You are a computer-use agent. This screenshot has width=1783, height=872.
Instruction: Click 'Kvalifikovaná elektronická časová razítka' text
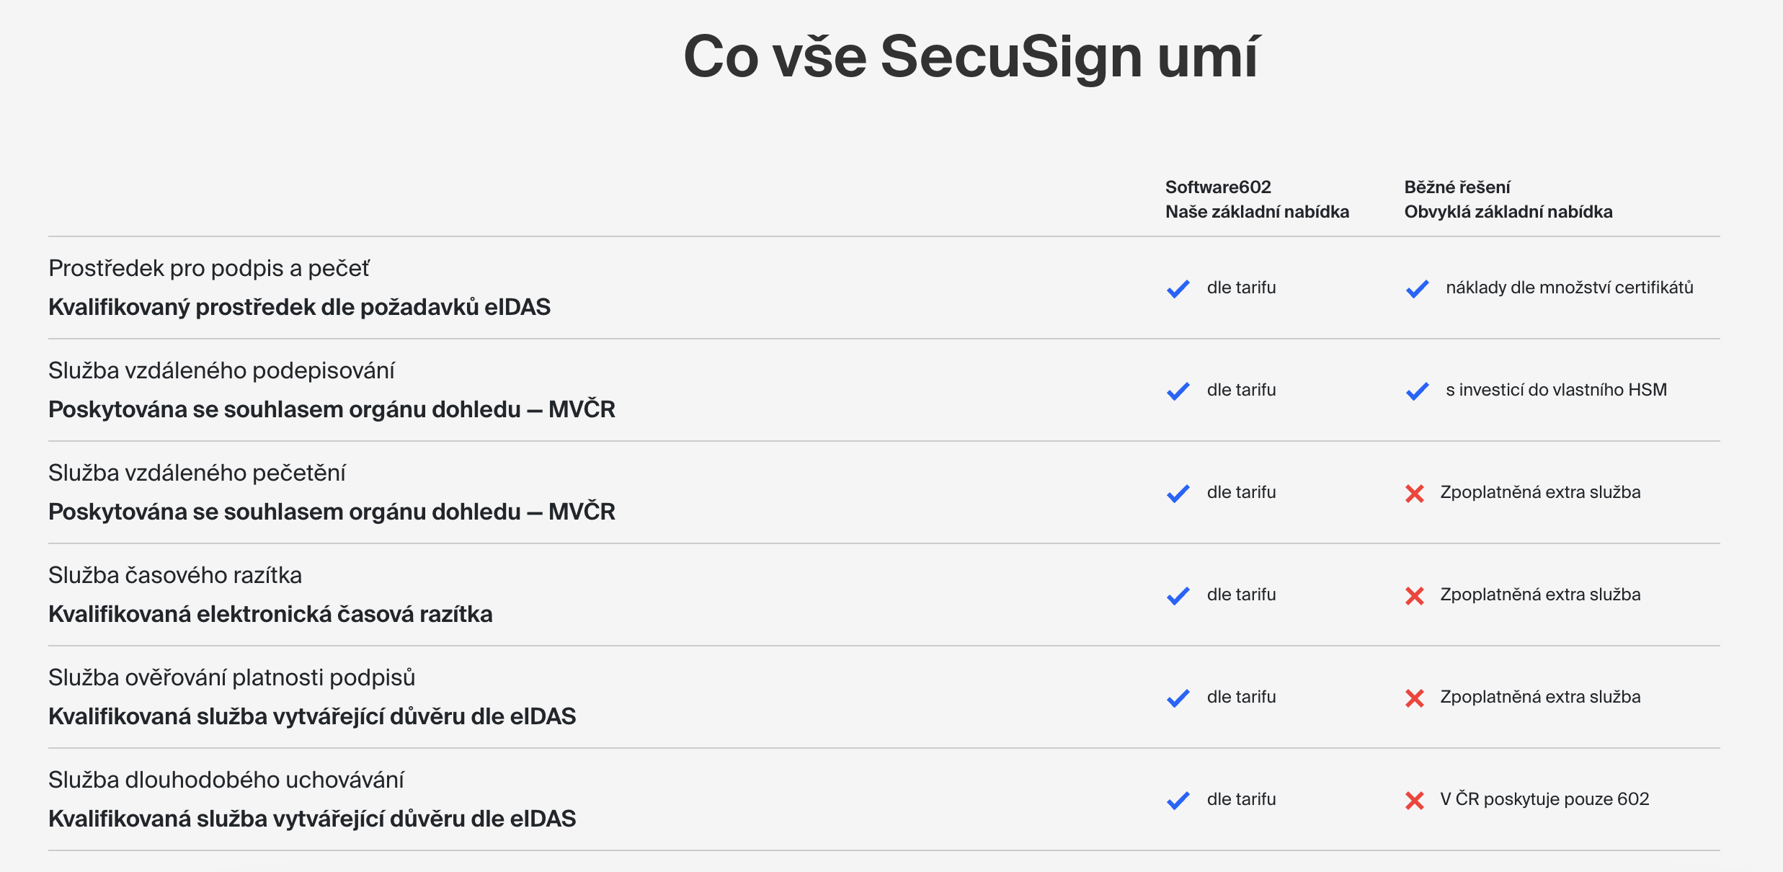pos(270,614)
